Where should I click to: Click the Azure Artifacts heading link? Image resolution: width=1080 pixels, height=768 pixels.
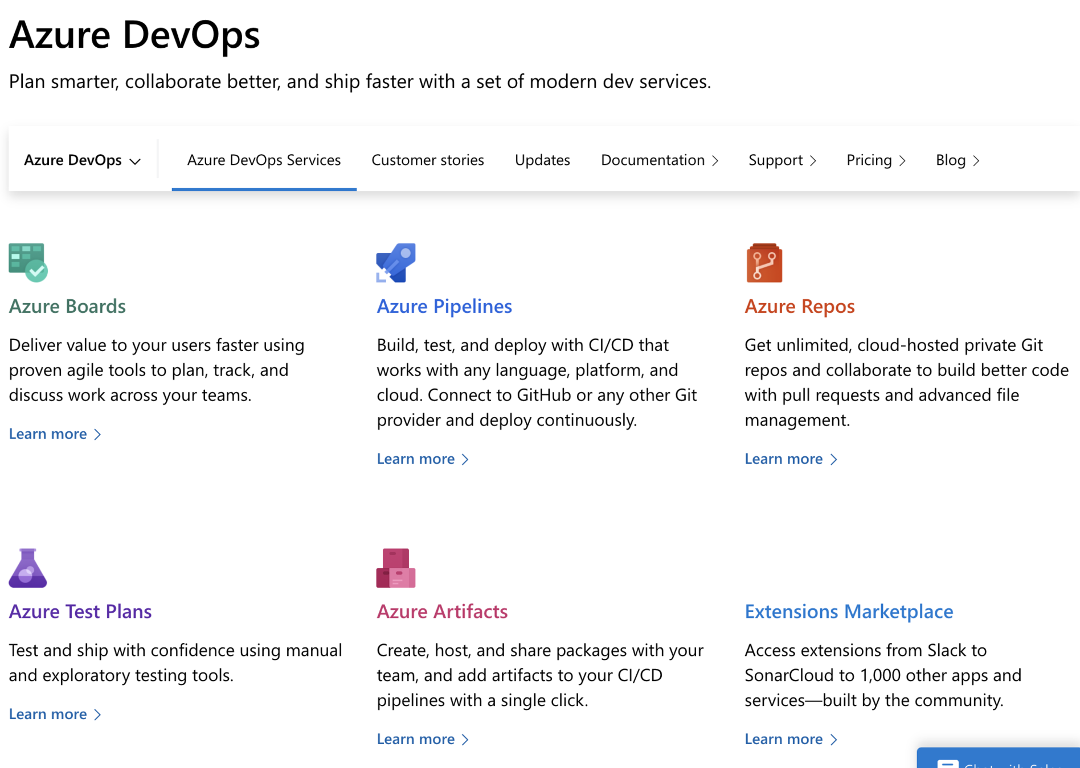[442, 611]
